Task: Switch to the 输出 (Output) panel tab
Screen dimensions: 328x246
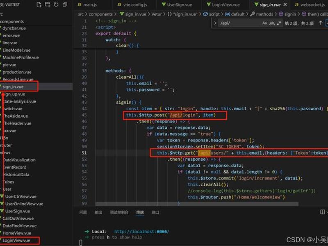Action: coord(98,212)
